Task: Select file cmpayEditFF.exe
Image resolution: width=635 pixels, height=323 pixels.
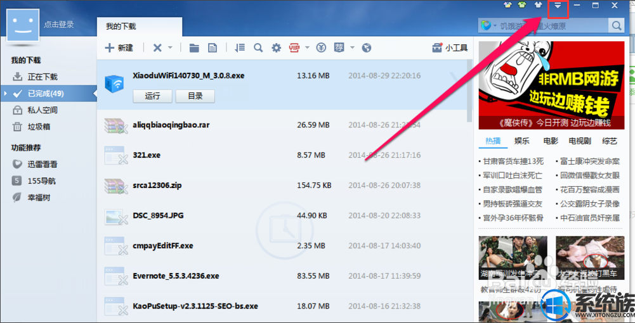Action: (x=163, y=245)
